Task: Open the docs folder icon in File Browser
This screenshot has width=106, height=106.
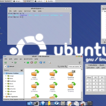Action: (x=35, y=85)
